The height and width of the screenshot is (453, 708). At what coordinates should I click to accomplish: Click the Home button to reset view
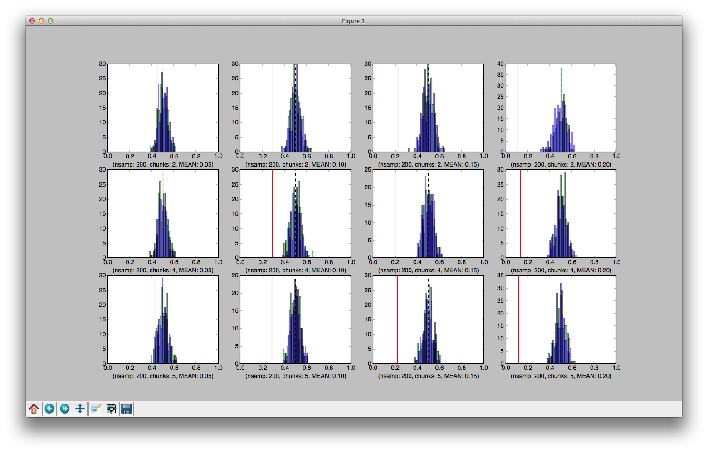tap(34, 409)
